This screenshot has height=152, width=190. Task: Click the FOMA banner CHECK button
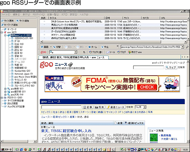[x=147, y=87]
